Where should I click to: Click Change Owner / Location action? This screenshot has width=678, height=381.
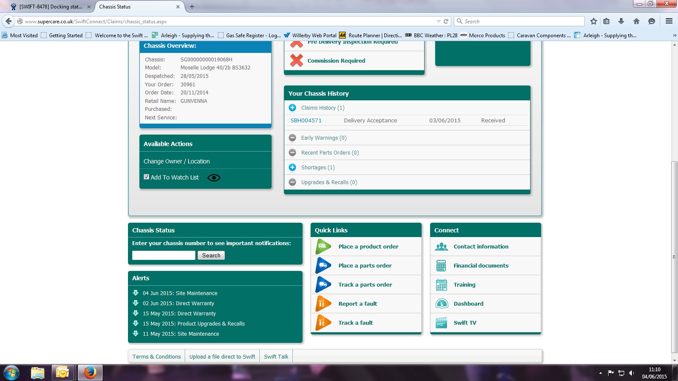tap(177, 161)
